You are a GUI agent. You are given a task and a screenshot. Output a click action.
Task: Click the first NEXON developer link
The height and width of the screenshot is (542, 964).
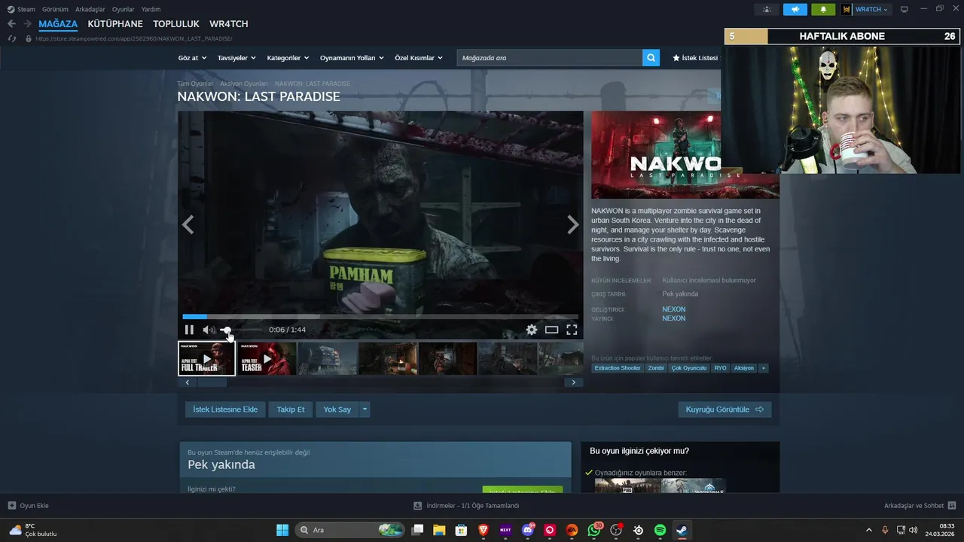(673, 309)
